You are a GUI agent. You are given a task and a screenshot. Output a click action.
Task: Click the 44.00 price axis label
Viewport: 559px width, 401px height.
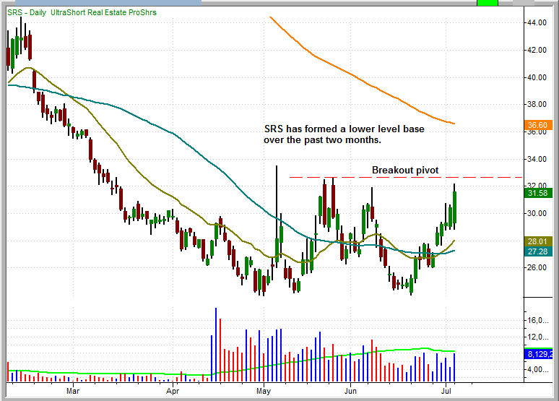[535, 23]
